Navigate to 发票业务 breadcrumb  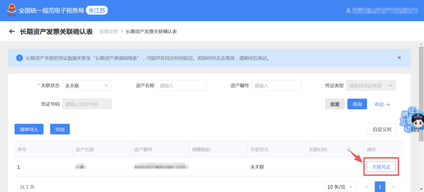tap(108, 31)
